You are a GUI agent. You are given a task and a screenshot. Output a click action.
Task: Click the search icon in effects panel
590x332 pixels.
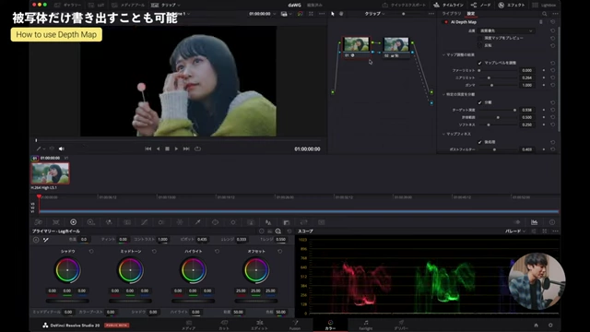click(x=545, y=14)
